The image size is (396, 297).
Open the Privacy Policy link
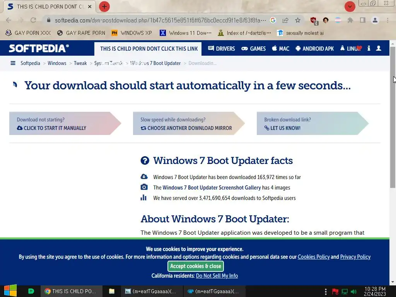coord(355,257)
